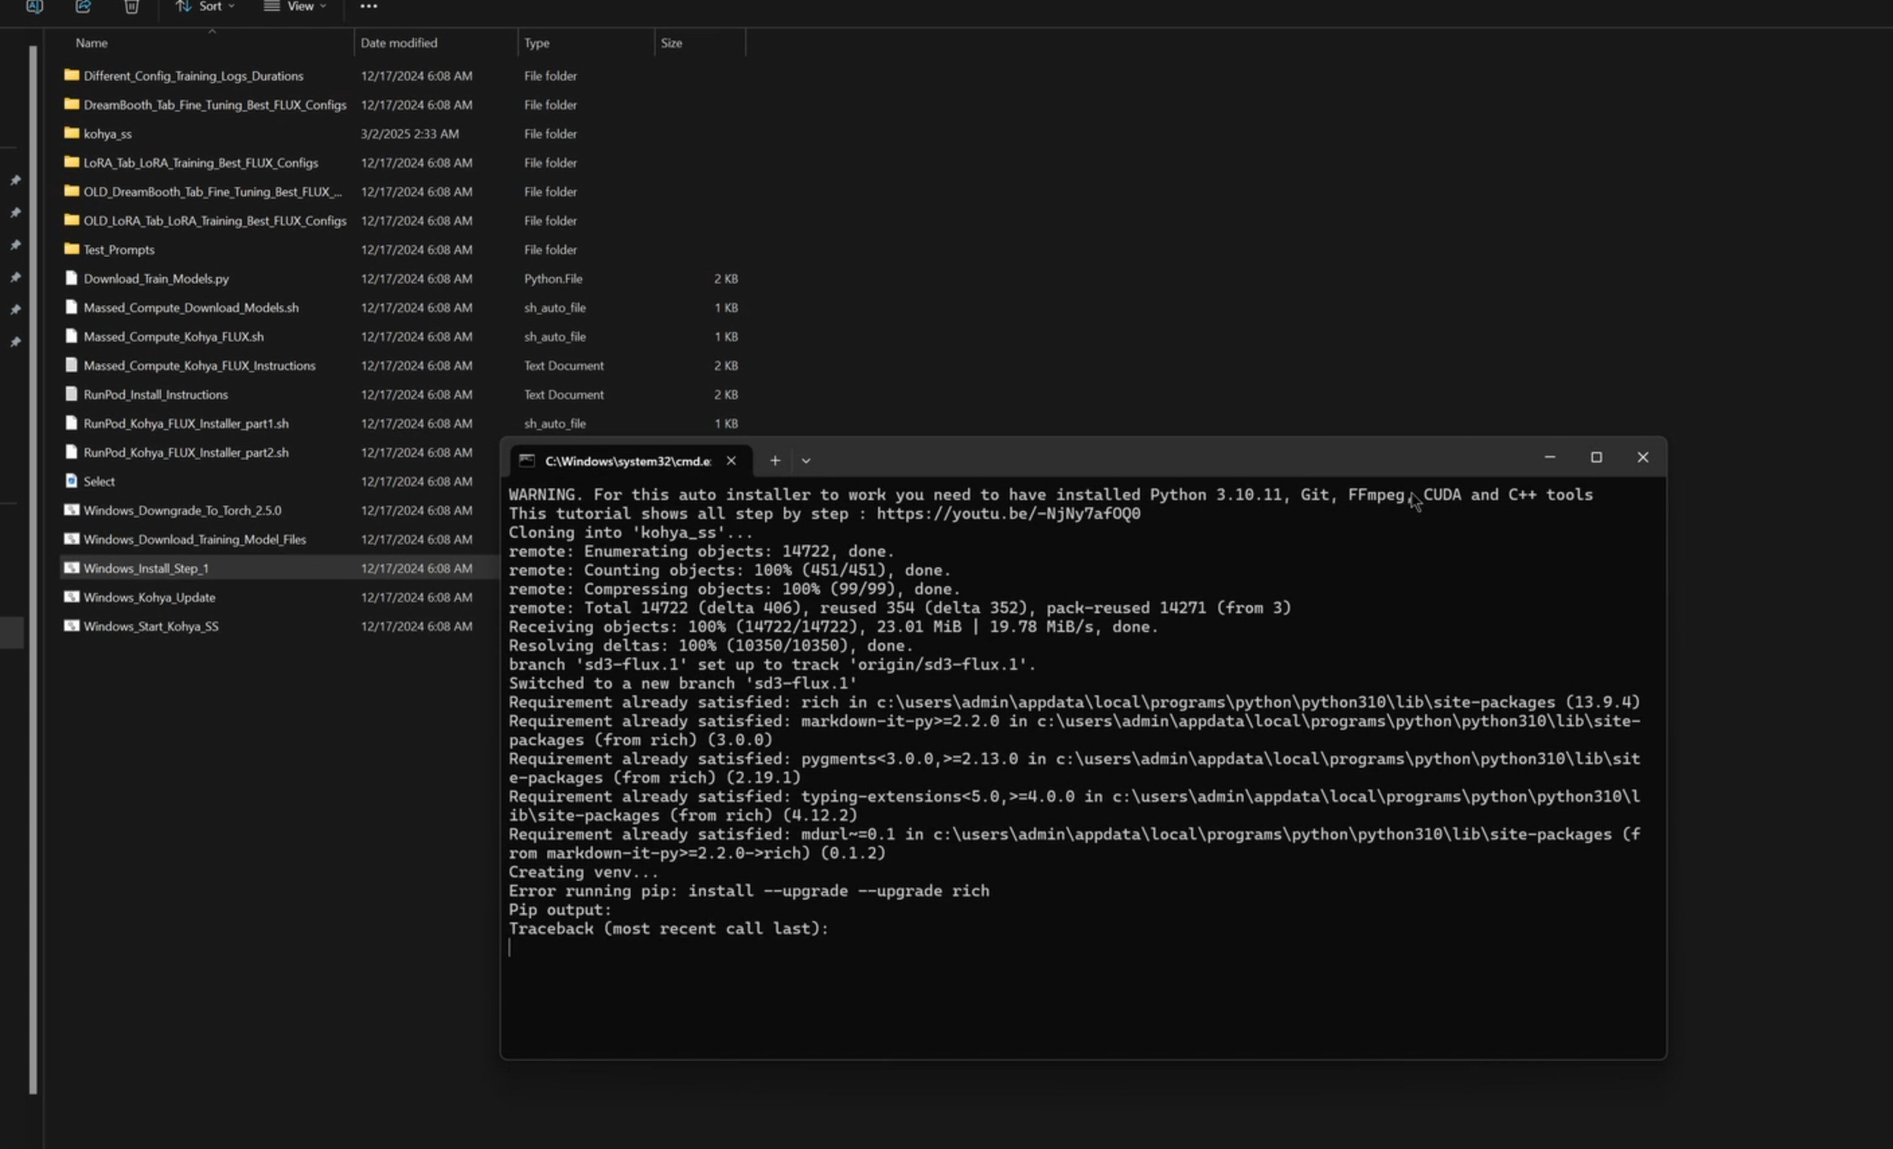Click the Delete trash icon

131,6
